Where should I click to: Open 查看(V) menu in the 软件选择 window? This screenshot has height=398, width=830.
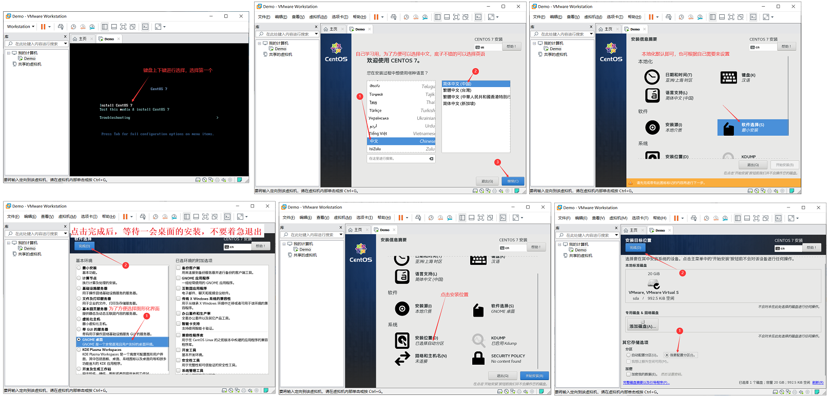tap(47, 217)
